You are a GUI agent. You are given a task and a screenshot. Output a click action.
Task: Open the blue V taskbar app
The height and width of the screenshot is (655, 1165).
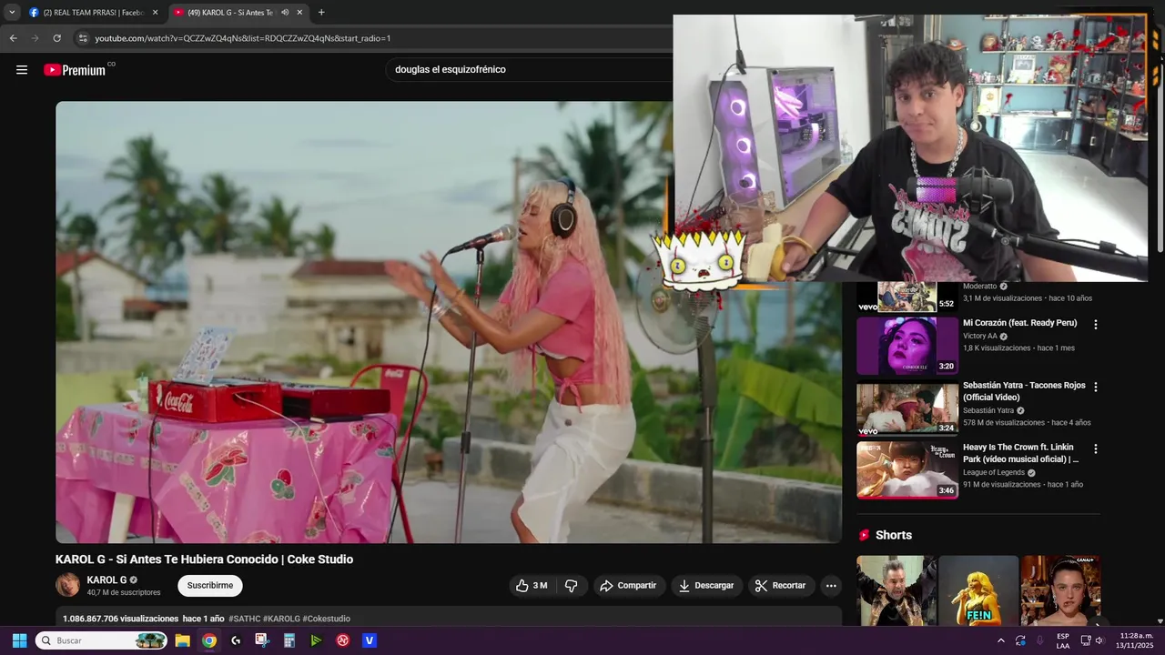[370, 640]
